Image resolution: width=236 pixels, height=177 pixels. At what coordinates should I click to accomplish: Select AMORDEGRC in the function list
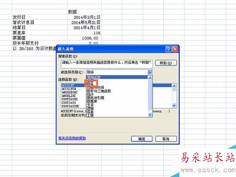coord(70,93)
